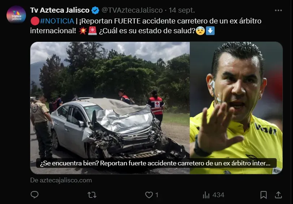The width and height of the screenshot is (293, 204).
Task: Open the crashed car photo card
Action: pos(110,108)
